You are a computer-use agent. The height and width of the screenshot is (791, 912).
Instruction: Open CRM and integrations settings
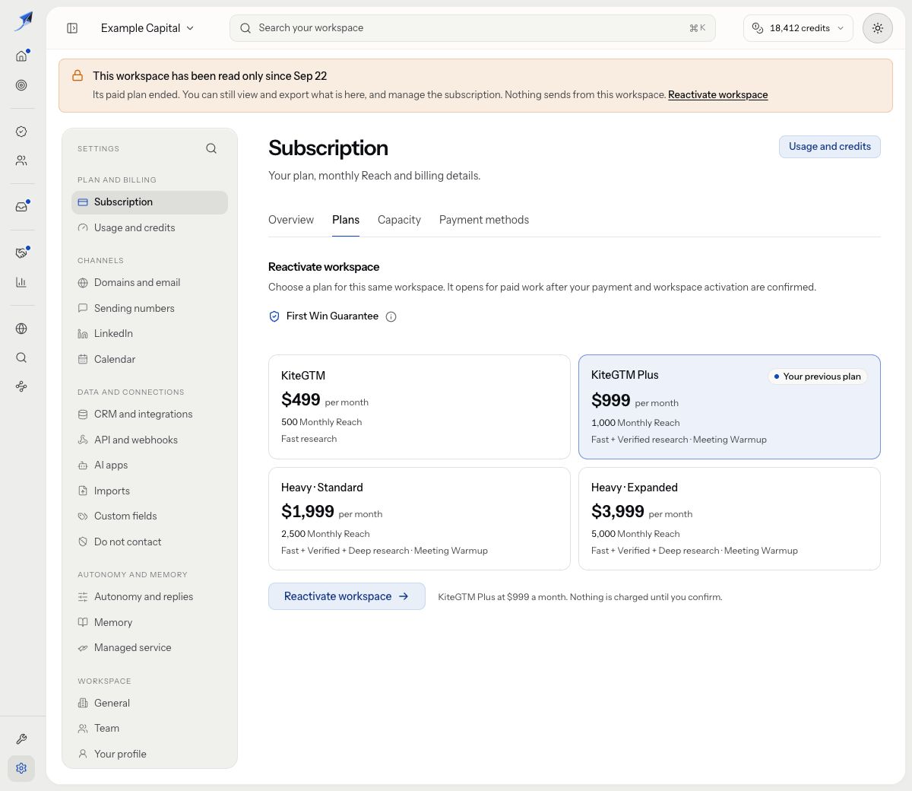point(150,415)
